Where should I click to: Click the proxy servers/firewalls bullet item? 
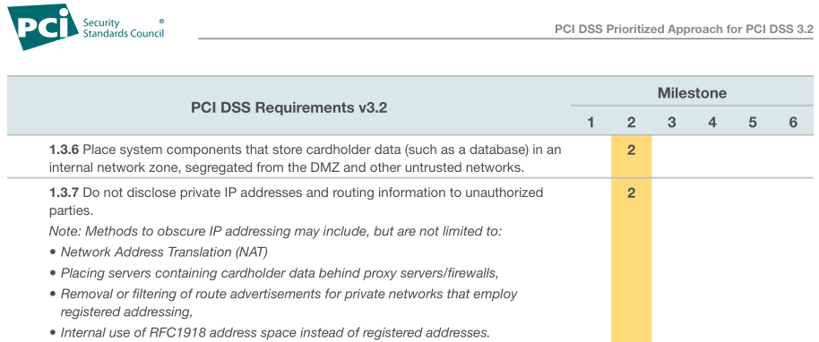coord(274,273)
